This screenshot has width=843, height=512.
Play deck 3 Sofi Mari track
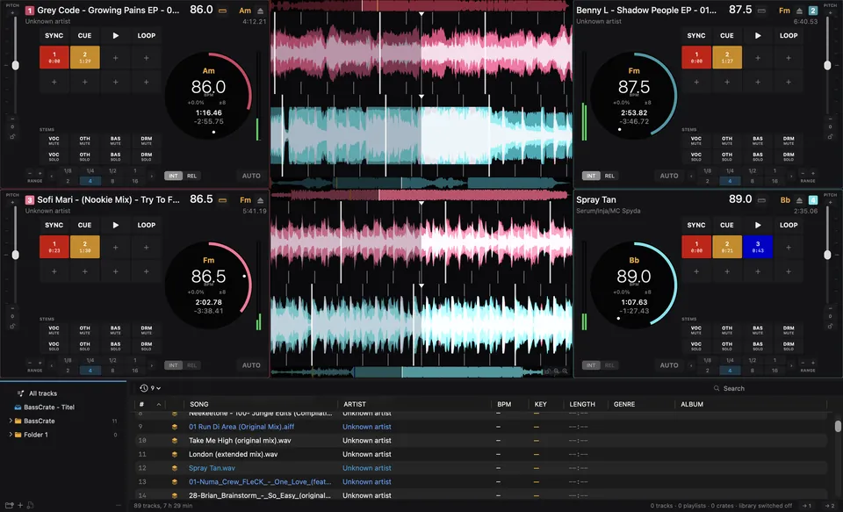[116, 226]
